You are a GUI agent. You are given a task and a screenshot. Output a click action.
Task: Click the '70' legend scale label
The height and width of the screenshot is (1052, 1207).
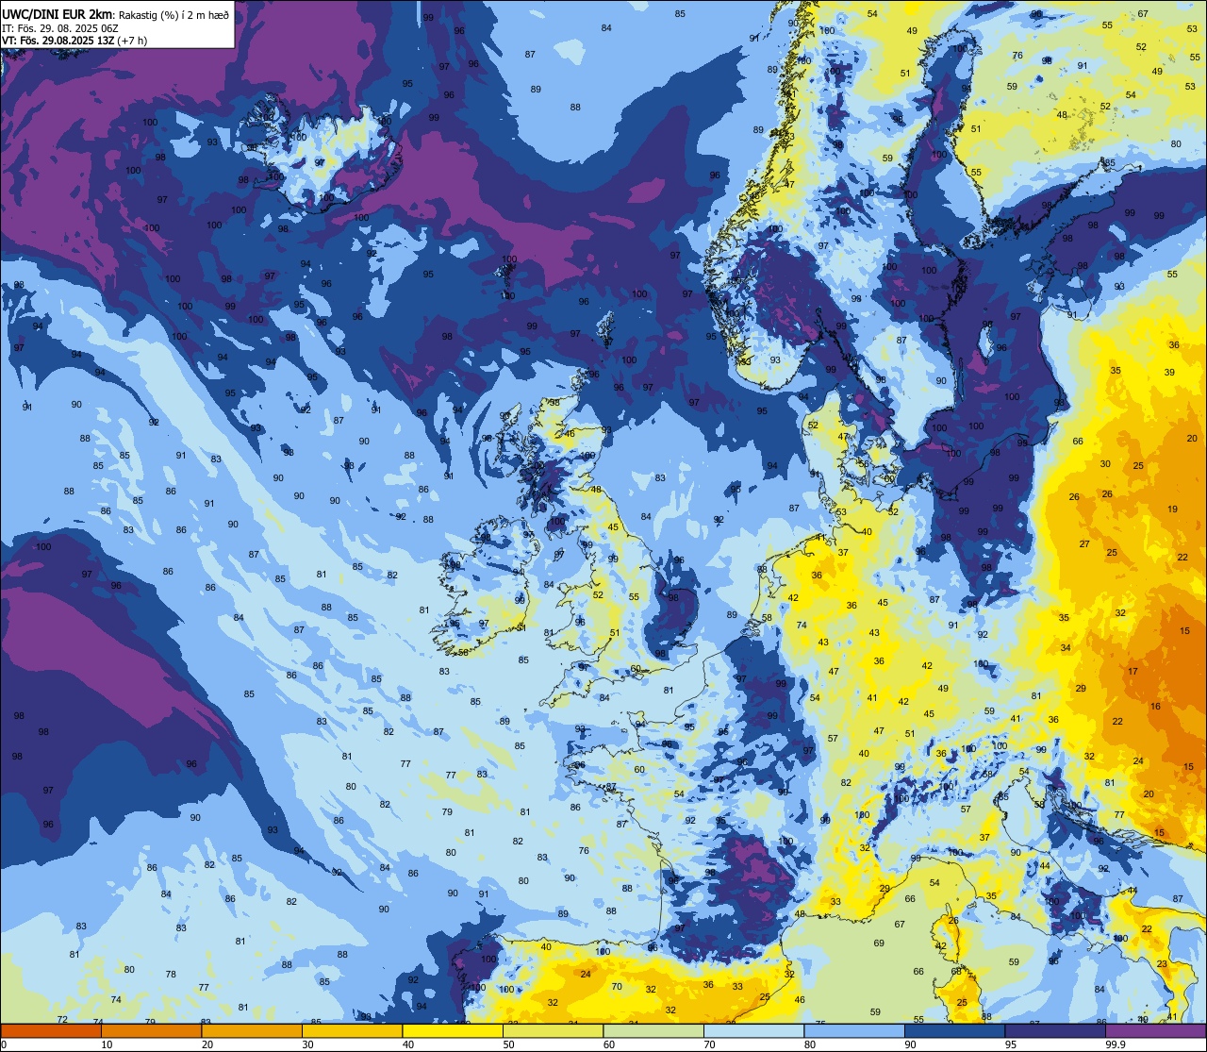pyautogui.click(x=709, y=1044)
